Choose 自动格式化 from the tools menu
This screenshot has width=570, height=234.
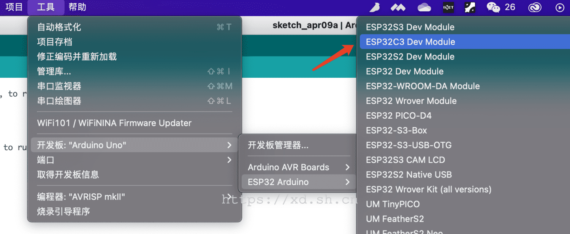pyautogui.click(x=135, y=27)
